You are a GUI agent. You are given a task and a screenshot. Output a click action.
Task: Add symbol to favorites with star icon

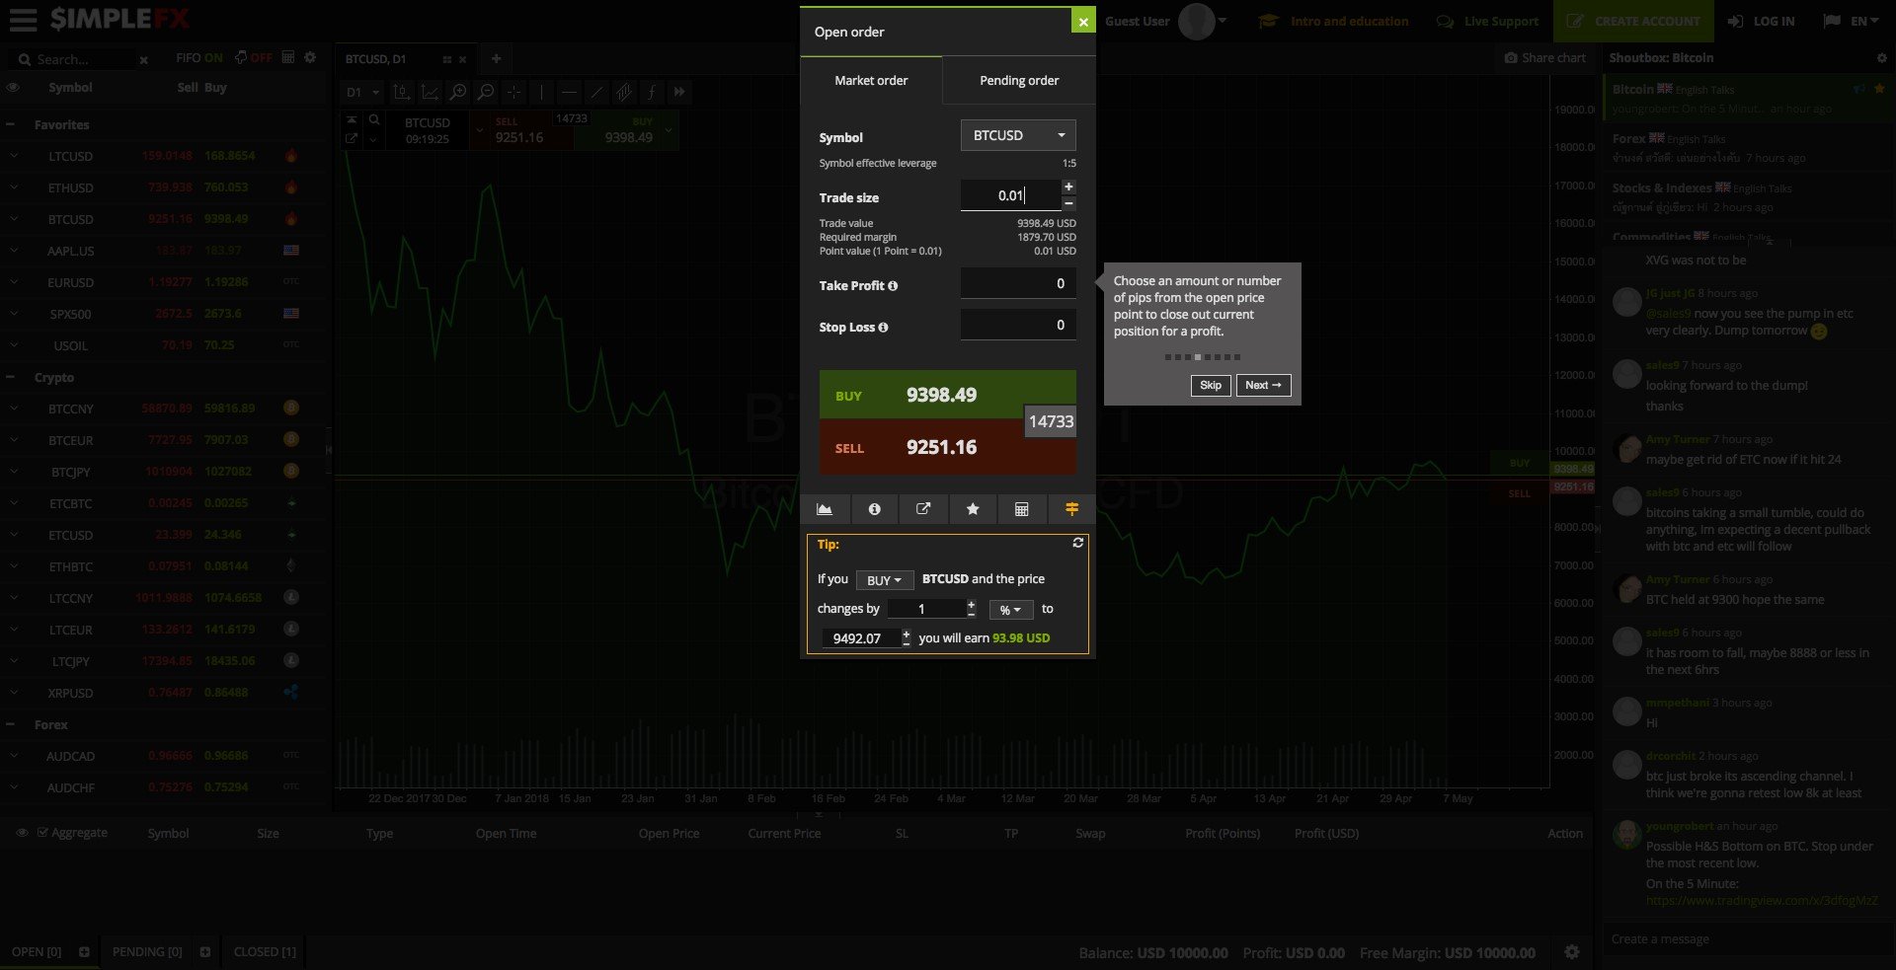pyautogui.click(x=973, y=509)
